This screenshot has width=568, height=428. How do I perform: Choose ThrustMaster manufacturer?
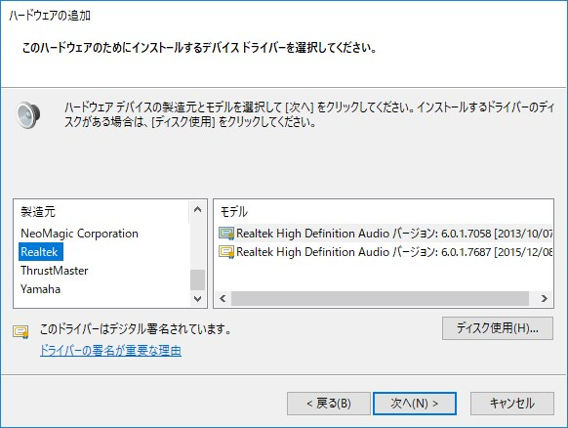[55, 271]
